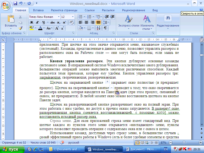Image resolution: width=204 pixels, height=153 pixels.
Task: Click the spell check status icon
Action: (62, 143)
